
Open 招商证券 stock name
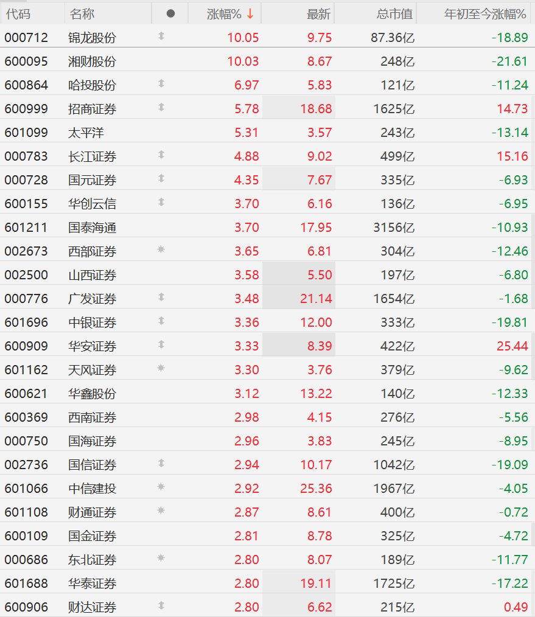92,109
